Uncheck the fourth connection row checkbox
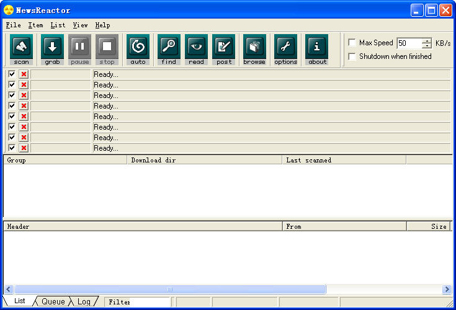Viewport: 456px width, 310px height. [12, 105]
